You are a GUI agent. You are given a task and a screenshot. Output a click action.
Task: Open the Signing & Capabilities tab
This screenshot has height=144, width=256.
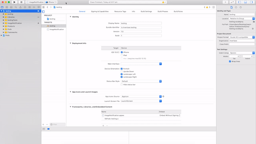tap(100, 12)
